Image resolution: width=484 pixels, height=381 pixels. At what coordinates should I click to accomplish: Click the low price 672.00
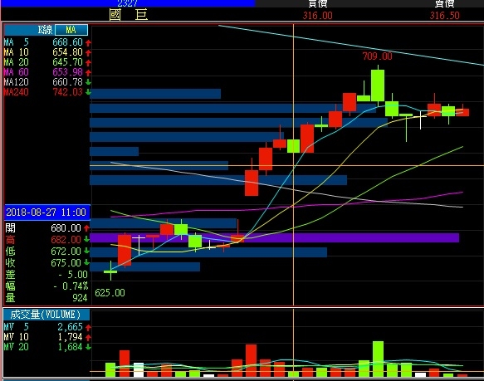coord(66,252)
